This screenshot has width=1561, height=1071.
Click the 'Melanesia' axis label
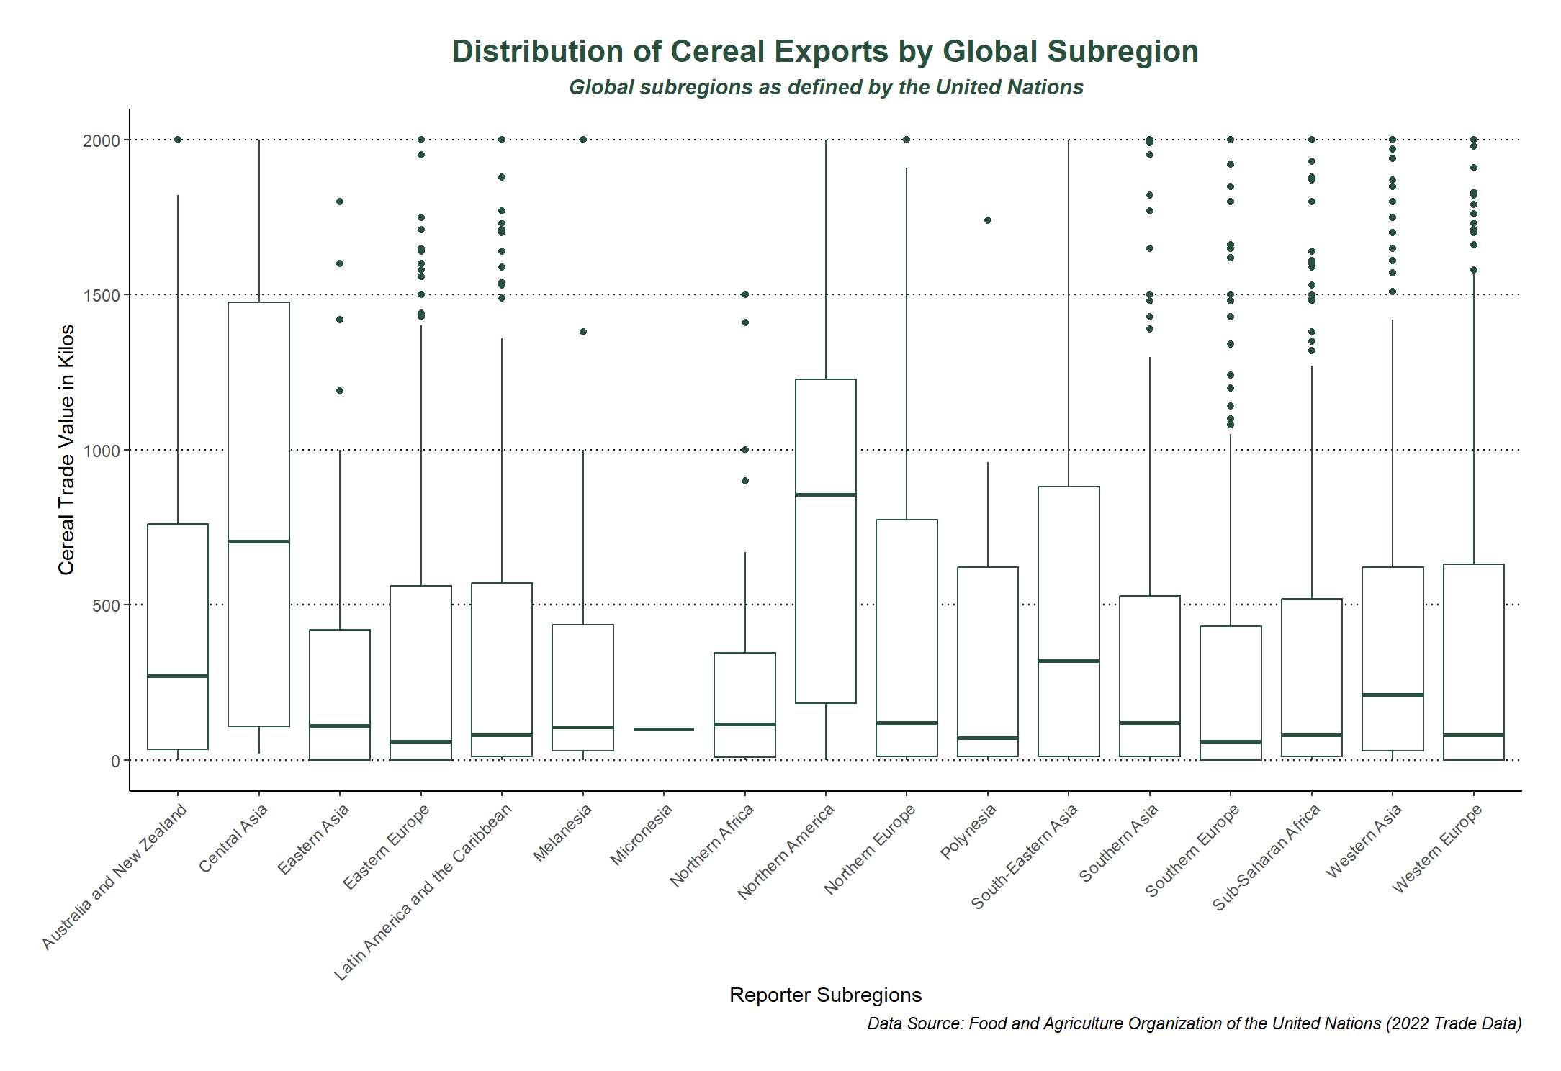[562, 833]
